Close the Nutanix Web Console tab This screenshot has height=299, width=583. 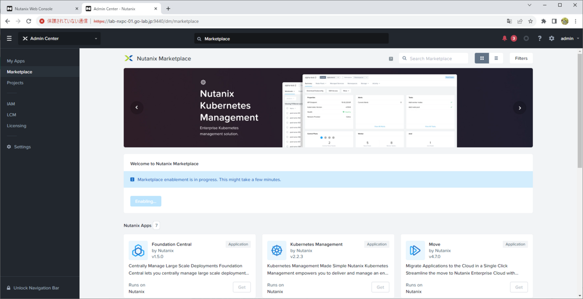(x=77, y=9)
